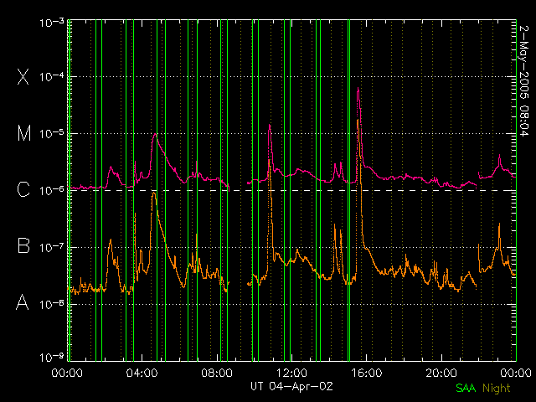The height and width of the screenshot is (402, 536).
Task: Click the 12:00 time axis label
Action: tap(291, 373)
